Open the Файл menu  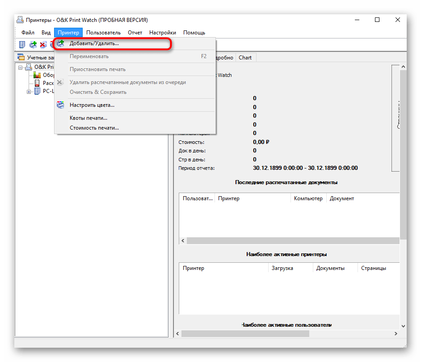click(28, 33)
